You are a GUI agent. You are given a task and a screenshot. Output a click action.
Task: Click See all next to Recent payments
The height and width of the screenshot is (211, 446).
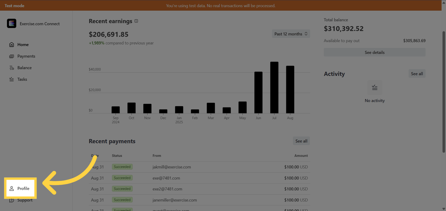tap(301, 141)
